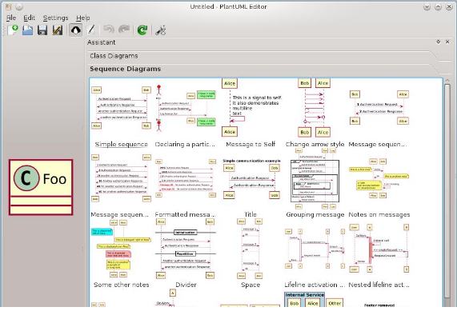Close the Assistant dock panel
The image size is (457, 319).
[x=447, y=42]
